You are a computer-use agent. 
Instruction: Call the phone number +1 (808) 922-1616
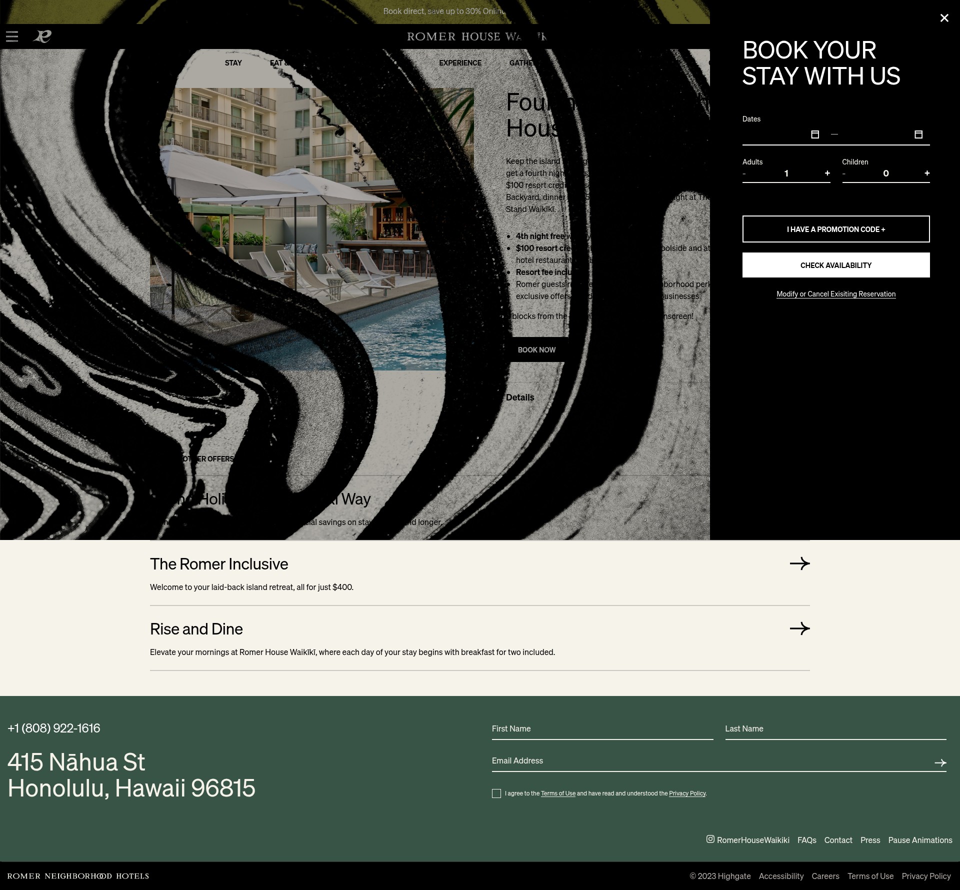click(54, 728)
